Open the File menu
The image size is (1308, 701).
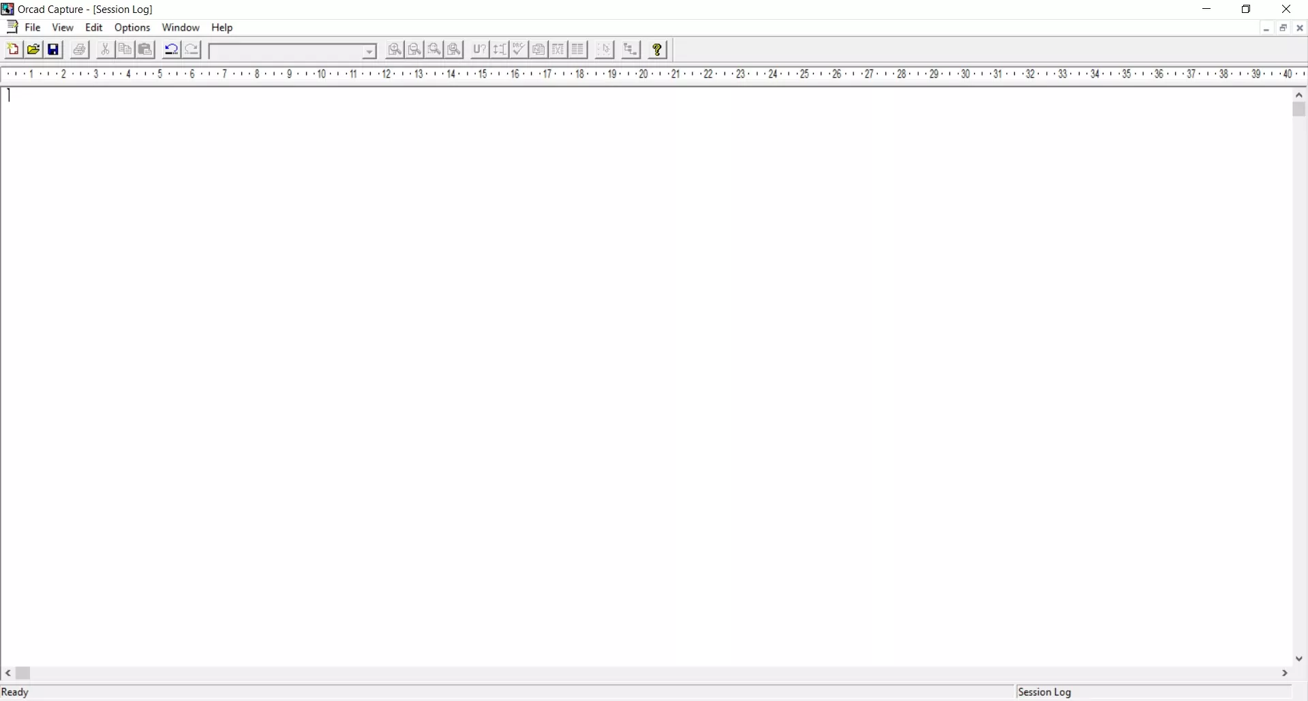(x=33, y=28)
